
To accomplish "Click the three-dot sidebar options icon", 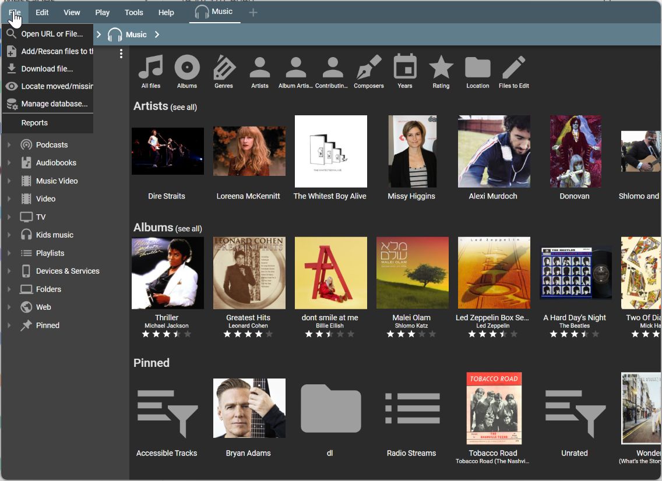I will (x=121, y=54).
